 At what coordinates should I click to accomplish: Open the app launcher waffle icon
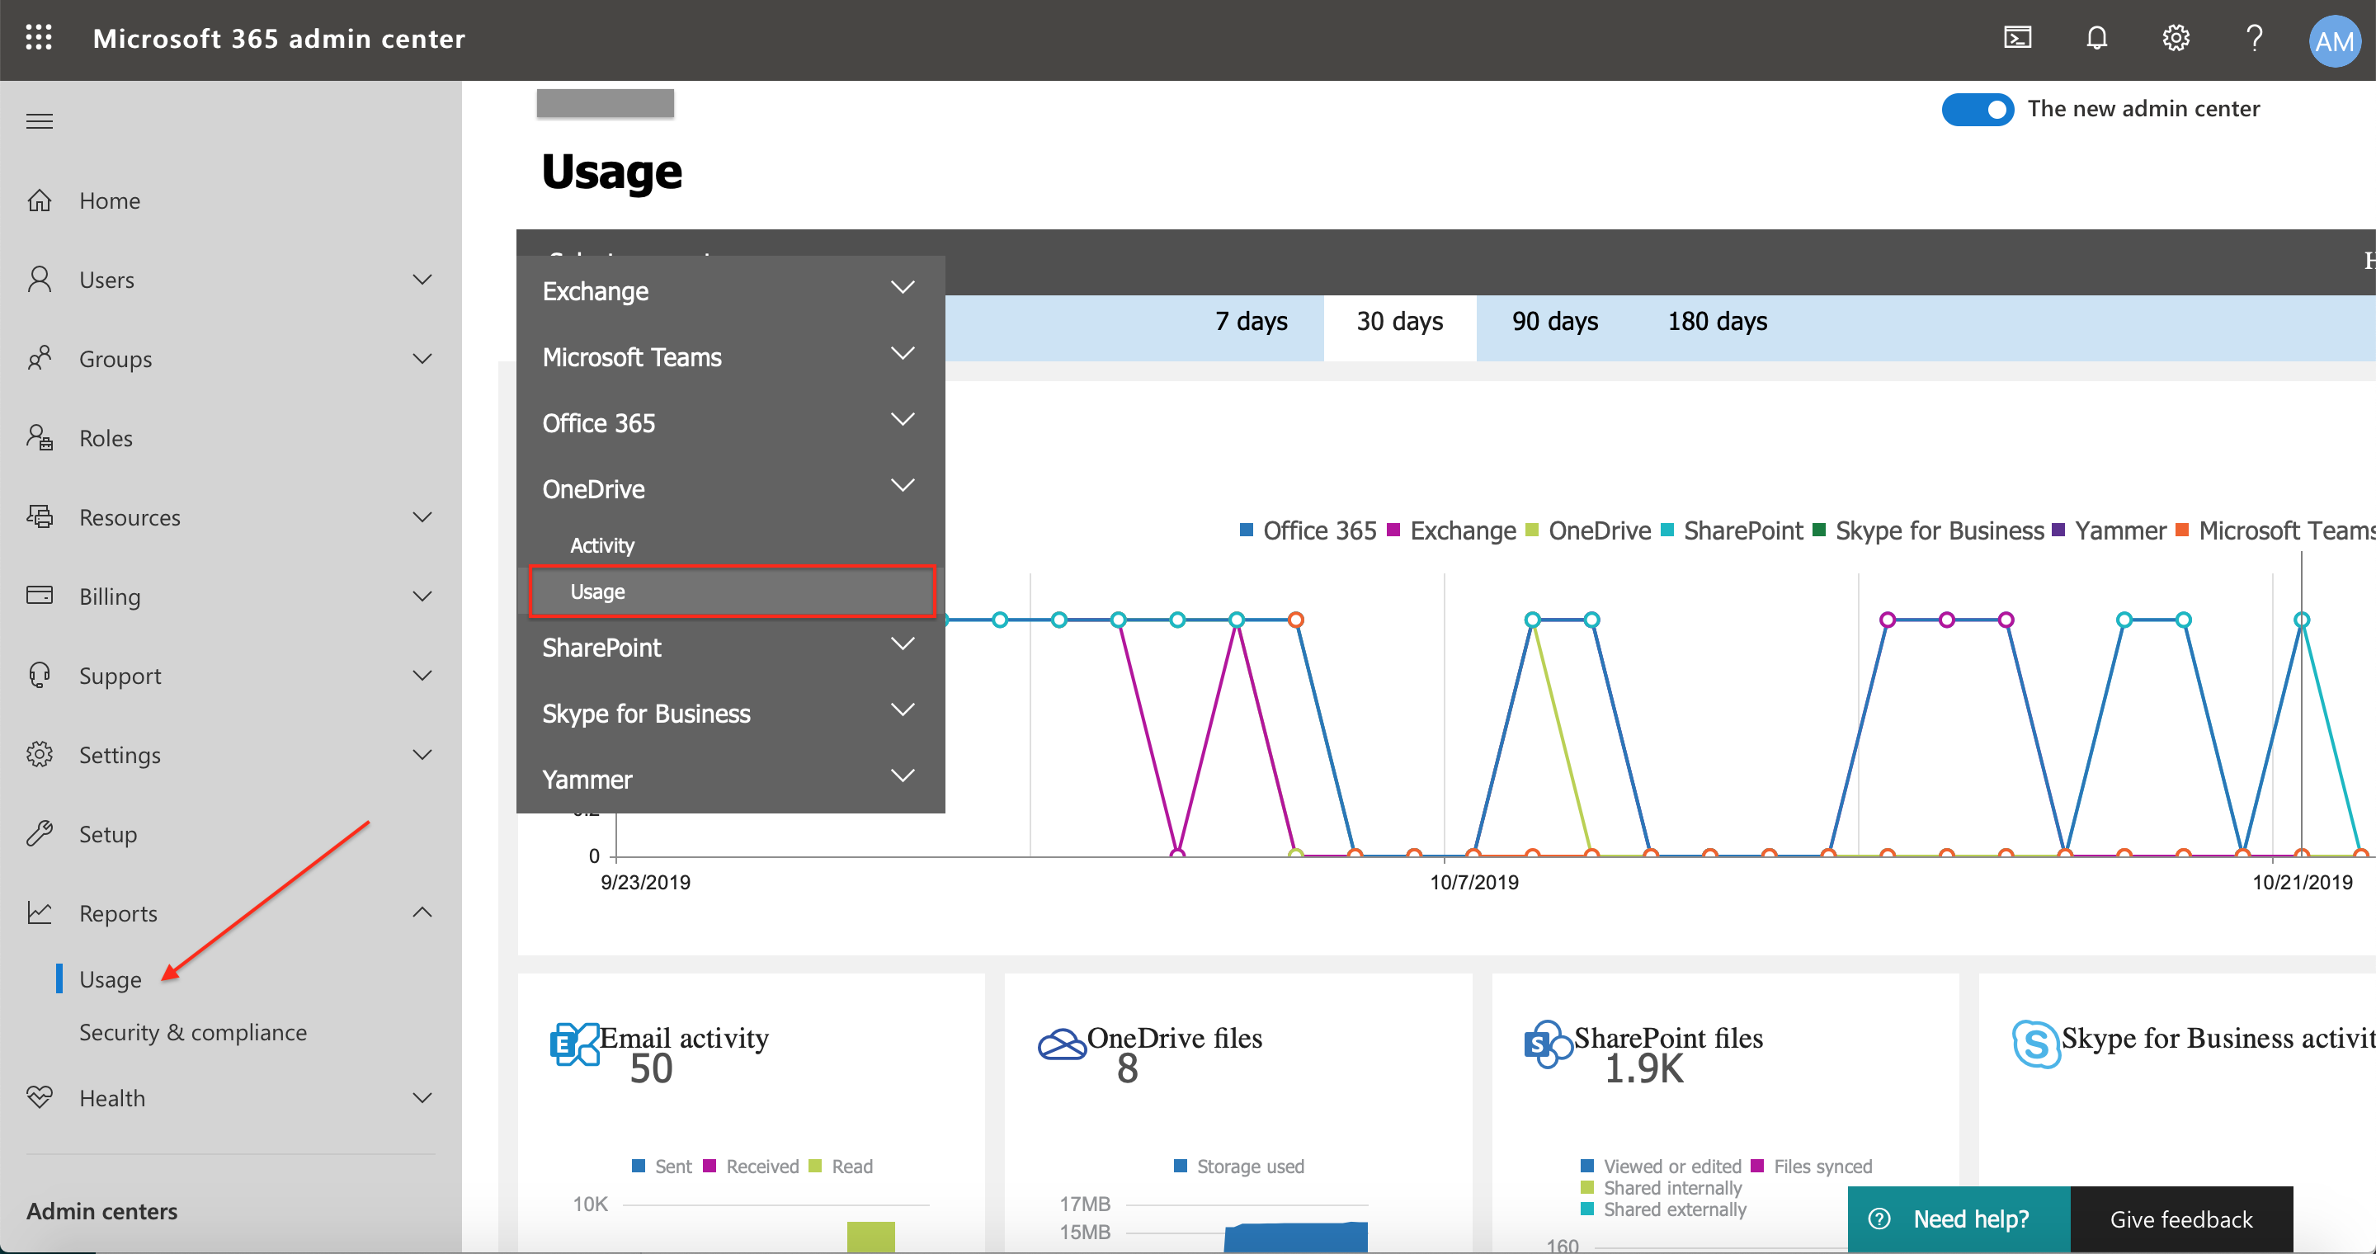[x=39, y=38]
